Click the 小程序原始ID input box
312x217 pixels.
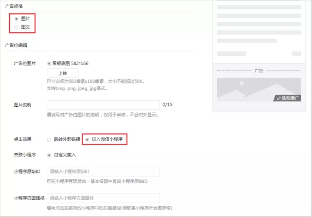coord(103,172)
